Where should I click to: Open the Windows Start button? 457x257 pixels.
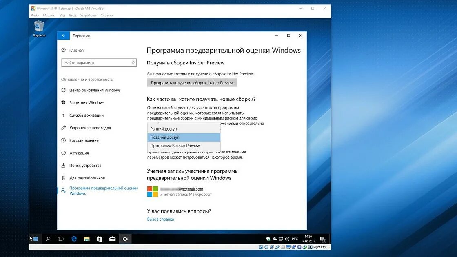click(35, 239)
